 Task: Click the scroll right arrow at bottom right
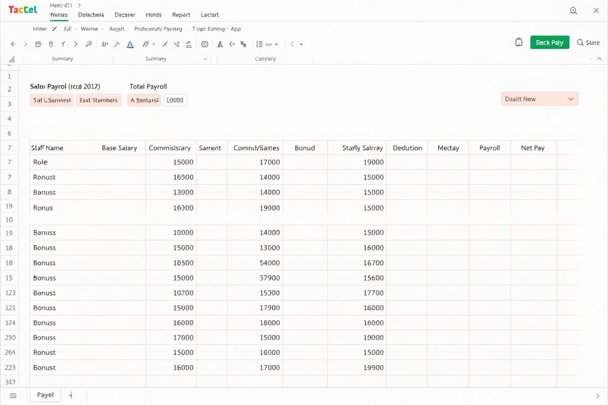[597, 395]
